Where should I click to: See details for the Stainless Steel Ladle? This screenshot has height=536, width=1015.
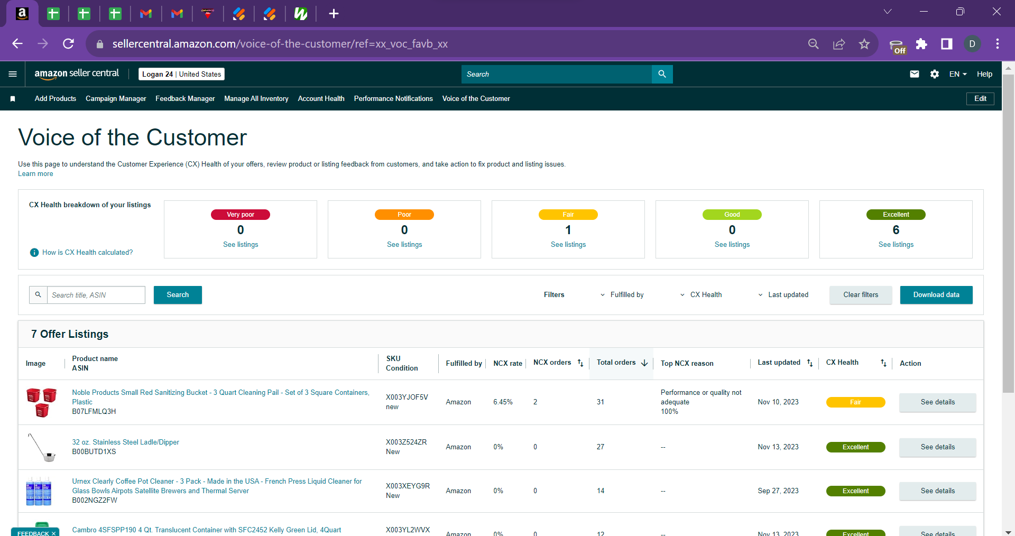click(x=938, y=447)
